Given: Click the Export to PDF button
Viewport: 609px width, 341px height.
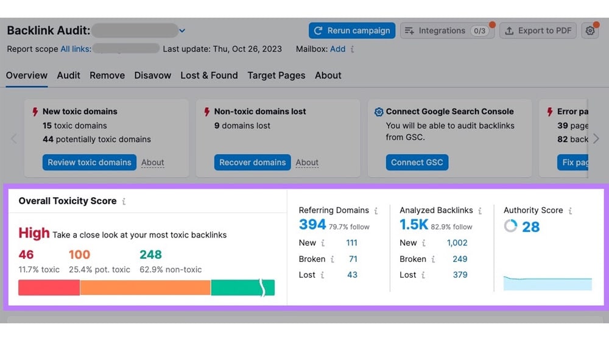Looking at the screenshot, I should (538, 30).
